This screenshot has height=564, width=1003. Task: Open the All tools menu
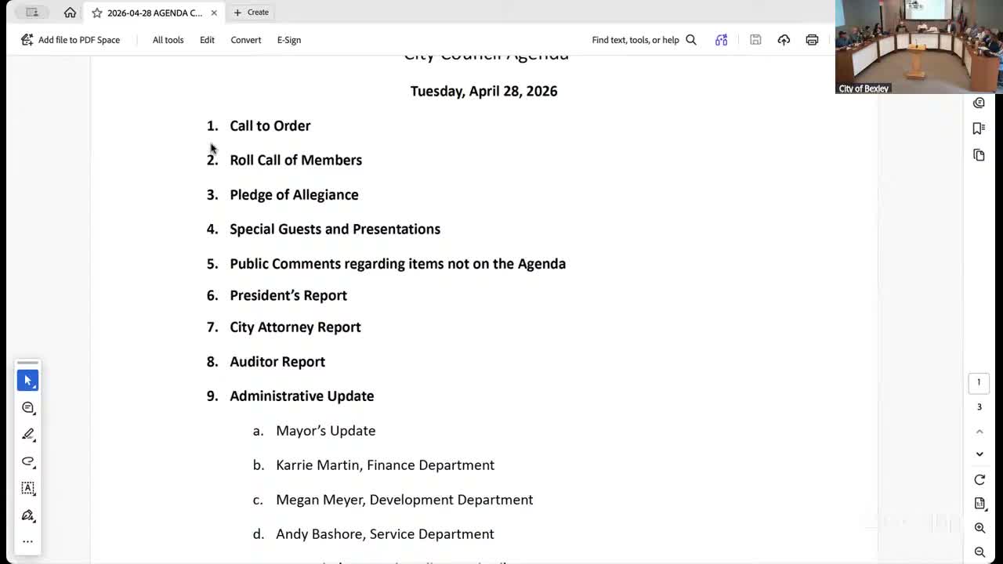pyautogui.click(x=168, y=40)
